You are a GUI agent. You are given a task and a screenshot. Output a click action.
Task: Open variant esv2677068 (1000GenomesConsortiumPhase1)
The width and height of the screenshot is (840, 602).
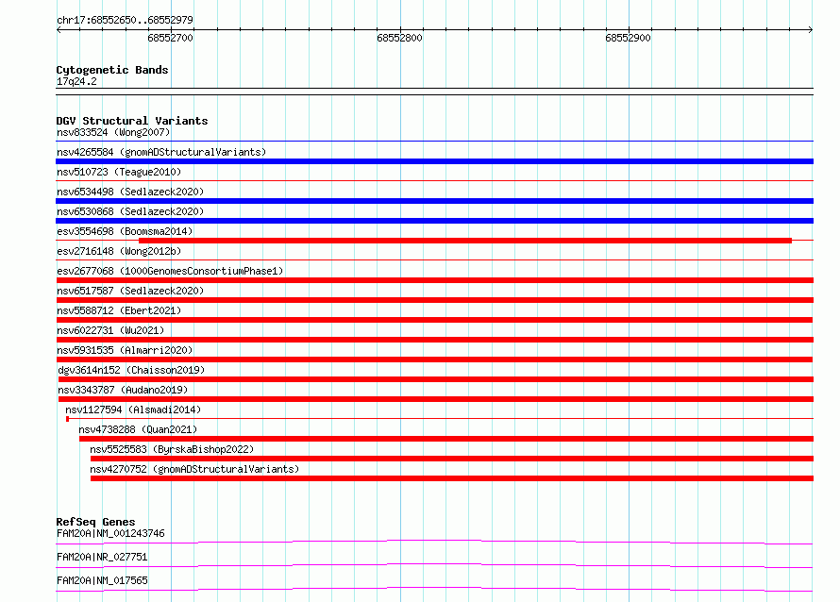pyautogui.click(x=170, y=271)
